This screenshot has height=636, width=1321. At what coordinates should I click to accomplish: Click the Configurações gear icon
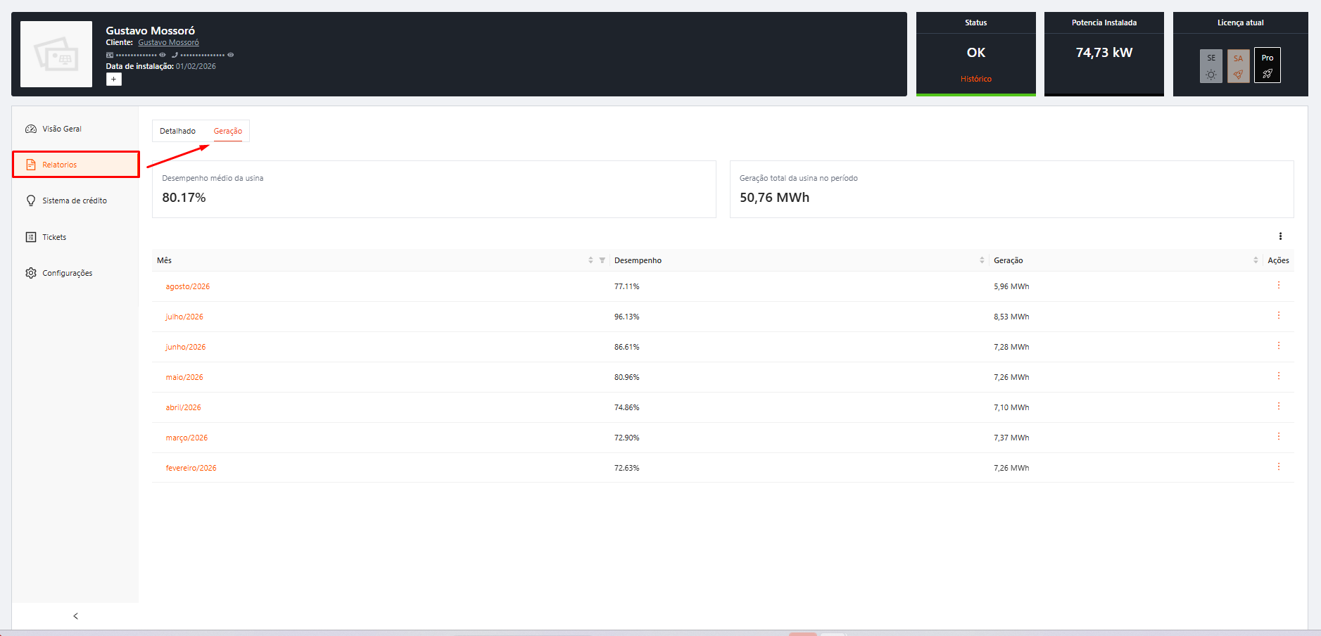click(31, 273)
